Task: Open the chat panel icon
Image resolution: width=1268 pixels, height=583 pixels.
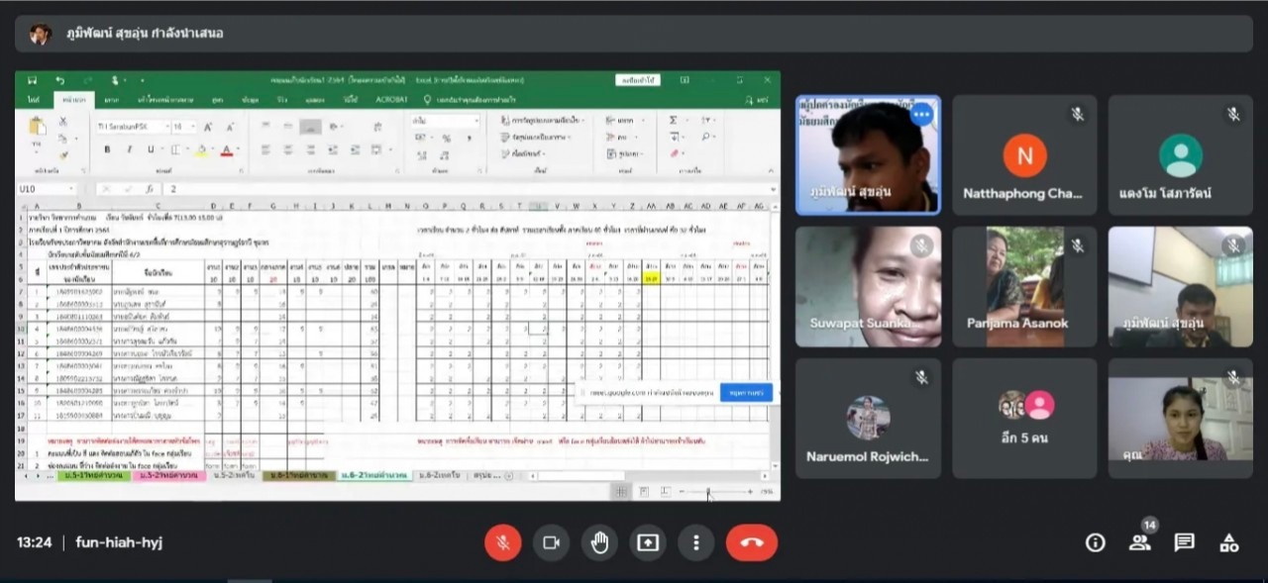Action: pos(1184,542)
